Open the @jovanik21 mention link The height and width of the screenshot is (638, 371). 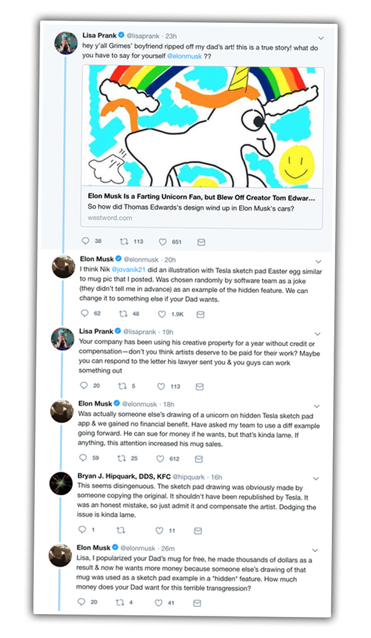pyautogui.click(x=129, y=269)
